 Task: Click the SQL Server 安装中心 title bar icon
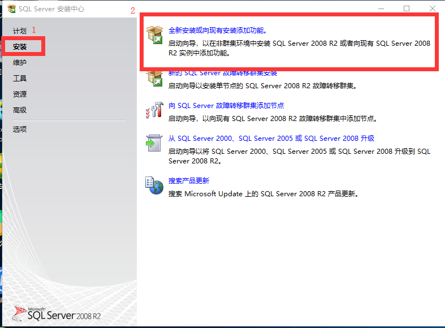pos(12,9)
